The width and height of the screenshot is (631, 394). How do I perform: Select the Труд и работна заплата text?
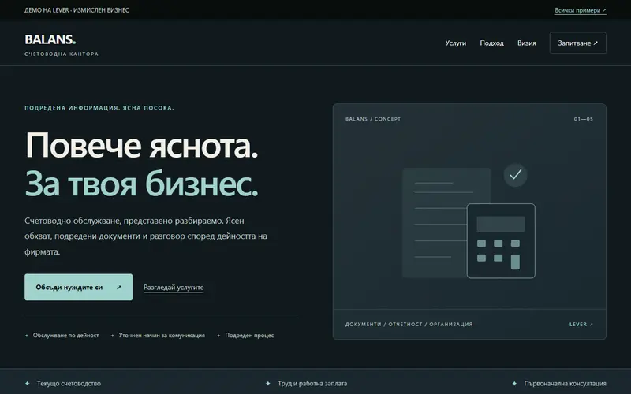pyautogui.click(x=312, y=384)
